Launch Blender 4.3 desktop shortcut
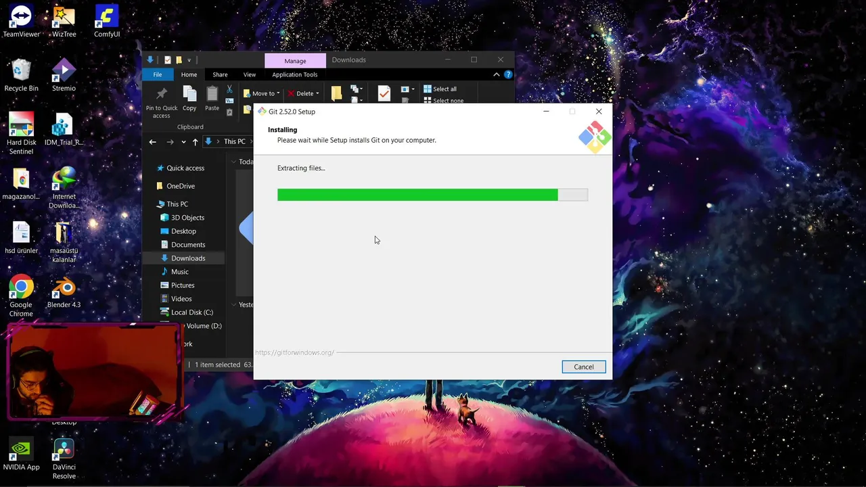 click(x=64, y=292)
